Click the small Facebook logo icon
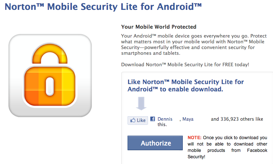The image size is (273, 164). pyautogui.click(x=153, y=119)
